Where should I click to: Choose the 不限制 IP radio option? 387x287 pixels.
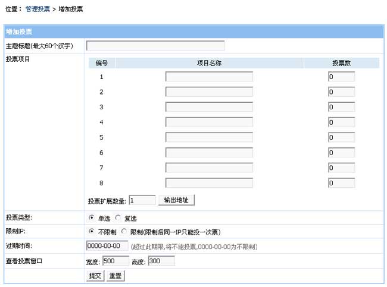(x=92, y=232)
